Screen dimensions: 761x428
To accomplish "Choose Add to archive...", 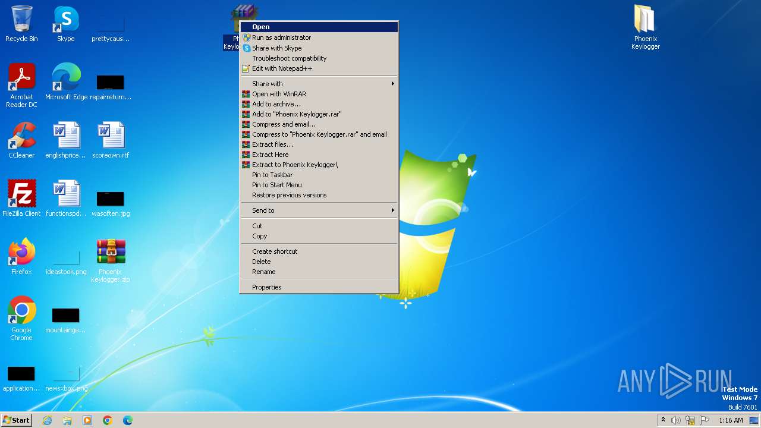I will coord(319,104).
